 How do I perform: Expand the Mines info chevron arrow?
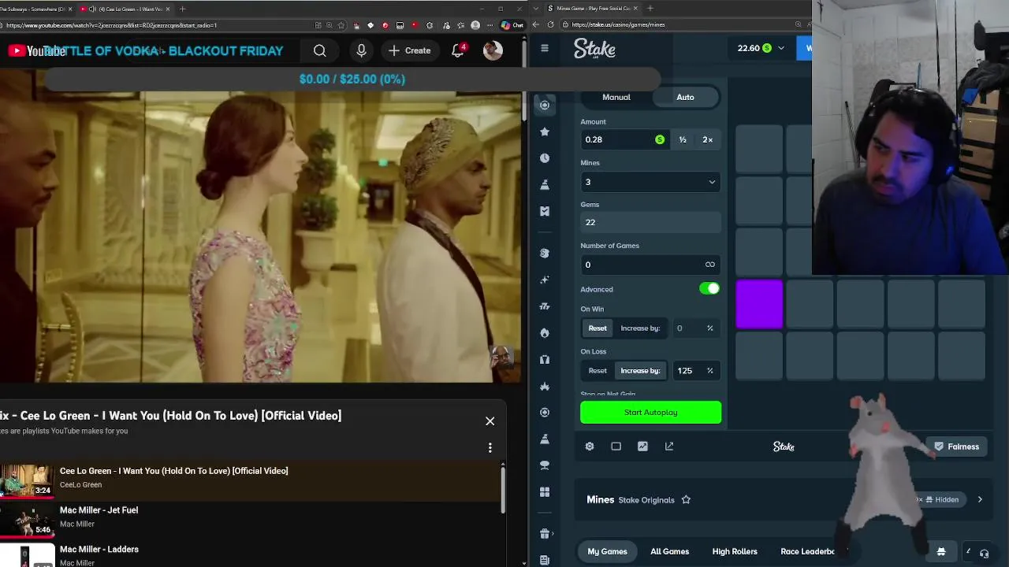tap(980, 499)
